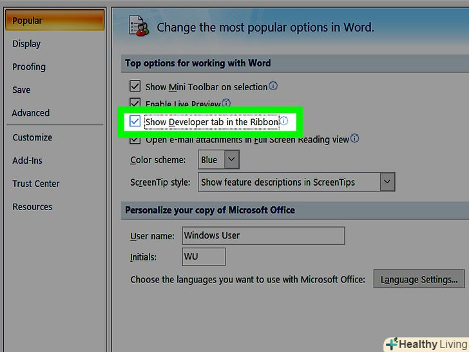This screenshot has height=352, width=469.
Task: Click info icon beside Full Screen Reading view
Action: click(355, 138)
